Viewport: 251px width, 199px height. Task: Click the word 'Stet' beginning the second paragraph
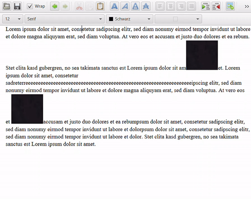click(x=10, y=68)
